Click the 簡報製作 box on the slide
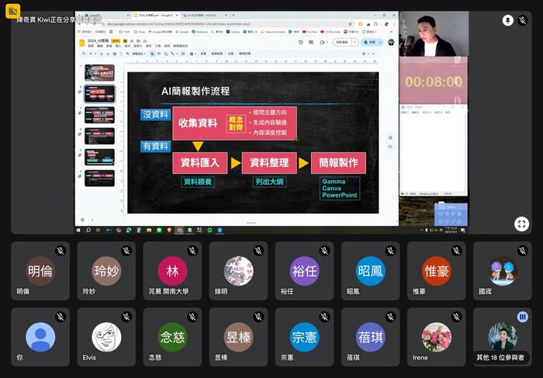Viewport: 543px width, 378px height. coord(337,163)
